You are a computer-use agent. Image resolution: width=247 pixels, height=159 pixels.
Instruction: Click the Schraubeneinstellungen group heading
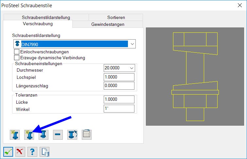coord(39,64)
